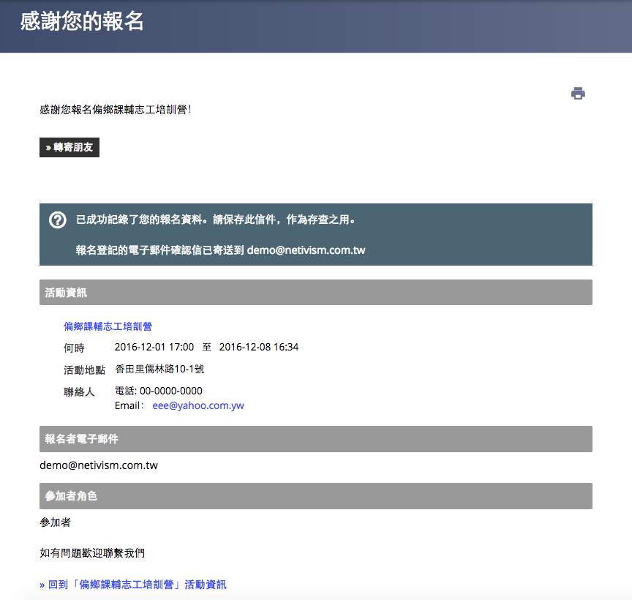Click the question mark help icon
The height and width of the screenshot is (600, 632).
tap(58, 220)
